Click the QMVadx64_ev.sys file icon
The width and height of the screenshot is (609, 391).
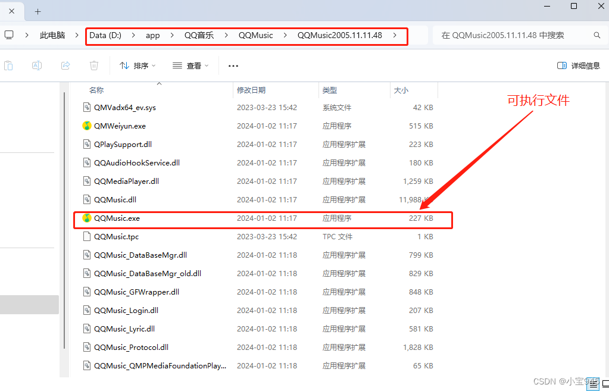[x=87, y=107]
